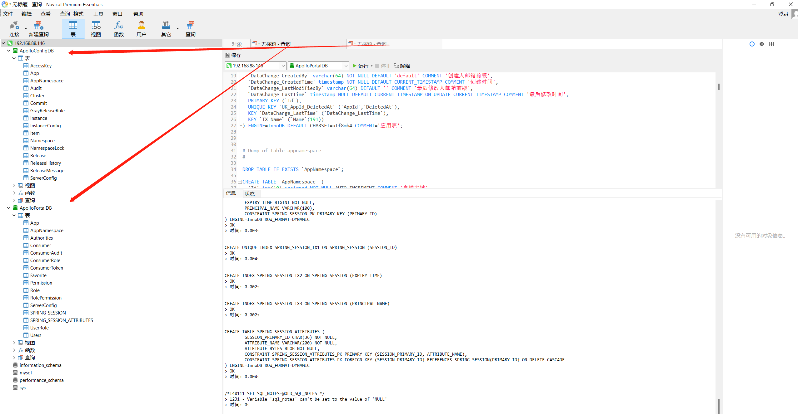Viewport: 798px width, 414px height.
Task: Open the 工具 (Tools) menu
Action: coord(98,14)
